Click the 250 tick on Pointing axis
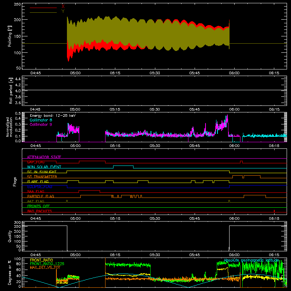 17,4
